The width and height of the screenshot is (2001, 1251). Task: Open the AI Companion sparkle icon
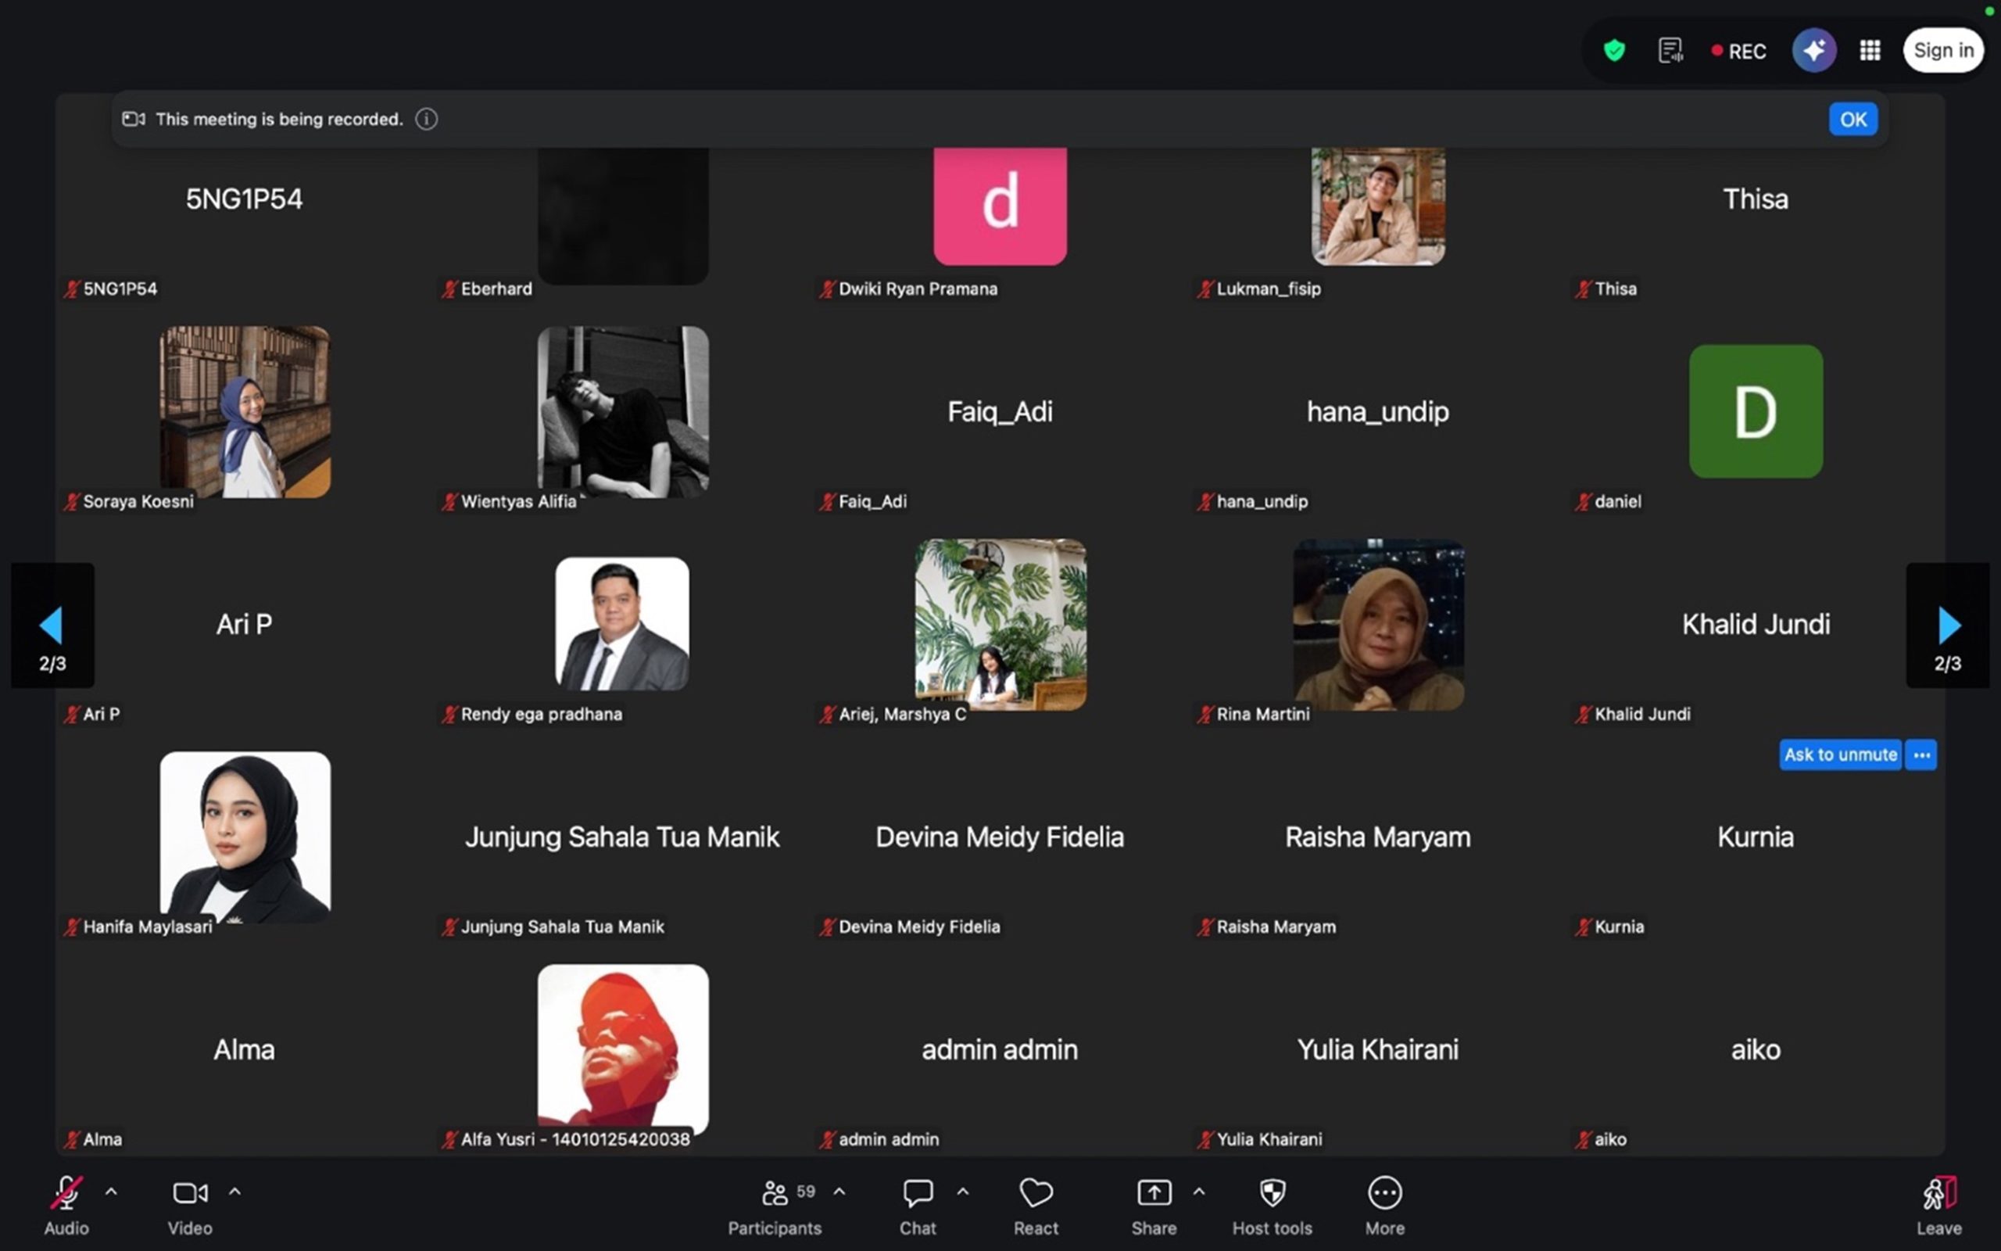1813,51
